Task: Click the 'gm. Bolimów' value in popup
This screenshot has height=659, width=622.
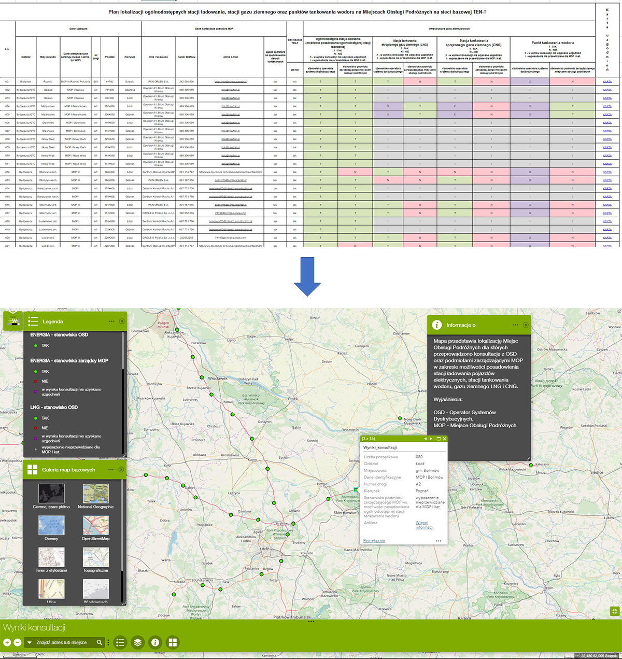Action: pyautogui.click(x=427, y=470)
